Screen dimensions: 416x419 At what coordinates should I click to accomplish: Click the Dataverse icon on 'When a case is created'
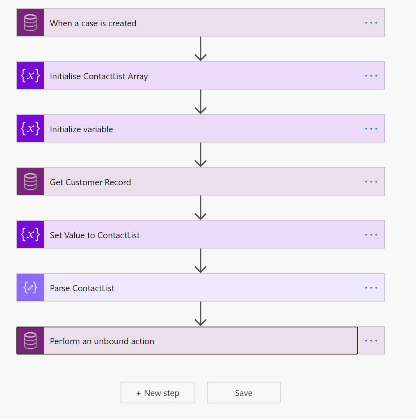(30, 23)
